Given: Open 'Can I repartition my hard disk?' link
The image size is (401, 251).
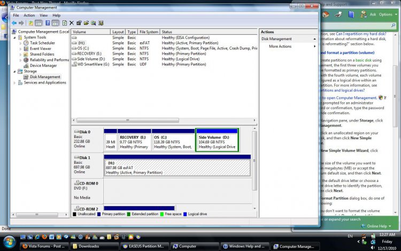Looking at the screenshot, I should coord(361,34).
